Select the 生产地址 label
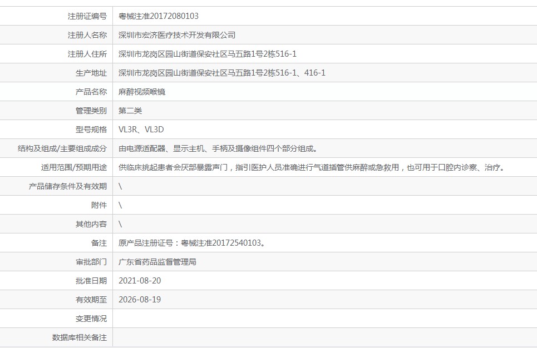This screenshot has width=537, height=353. (x=91, y=73)
